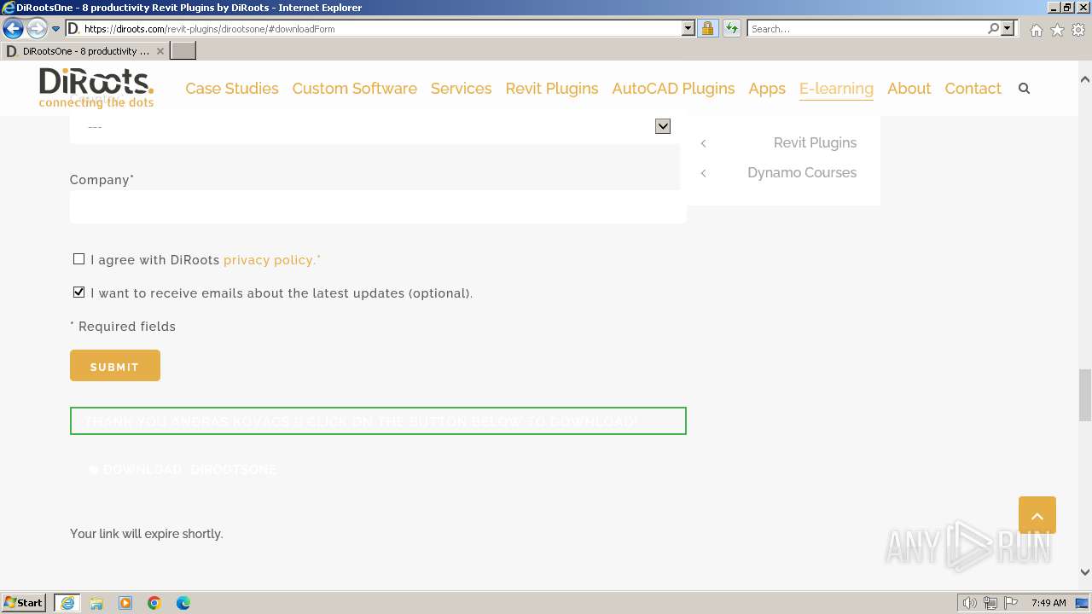Open Case Studies menu
The image size is (1092, 614).
(x=232, y=89)
